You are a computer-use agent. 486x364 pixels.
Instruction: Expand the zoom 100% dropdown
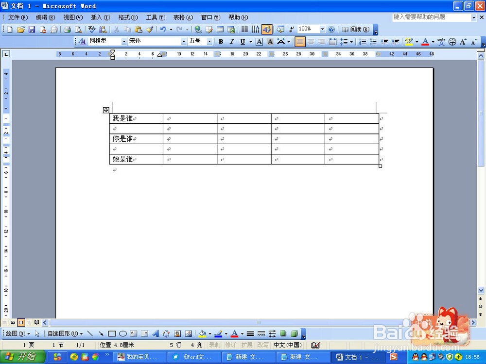click(322, 30)
